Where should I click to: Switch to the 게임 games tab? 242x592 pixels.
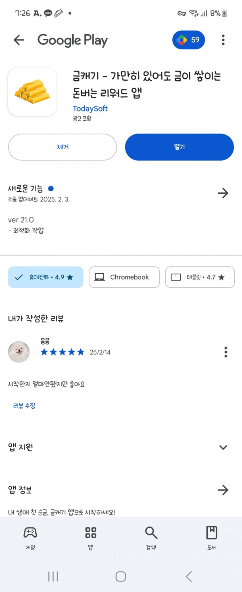[x=30, y=538]
